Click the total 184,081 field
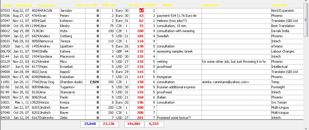This screenshot has width=309, height=130. (x=134, y=124)
